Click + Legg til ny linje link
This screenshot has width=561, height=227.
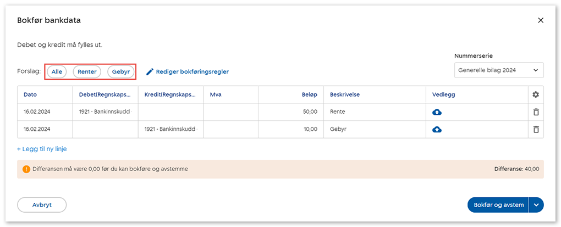[x=42, y=149]
